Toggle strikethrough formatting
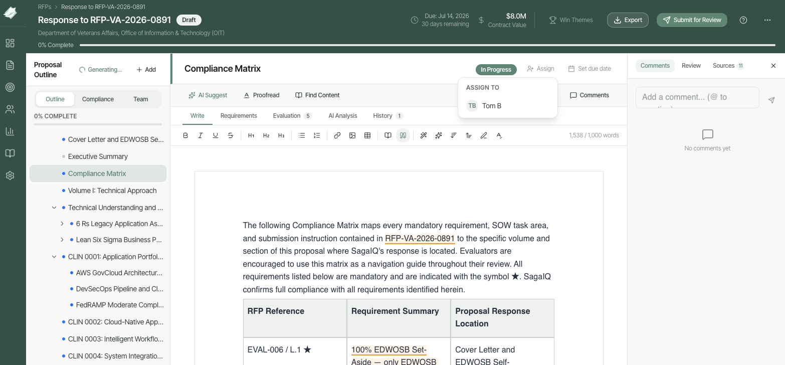Image resolution: width=785 pixels, height=365 pixels. tap(231, 135)
